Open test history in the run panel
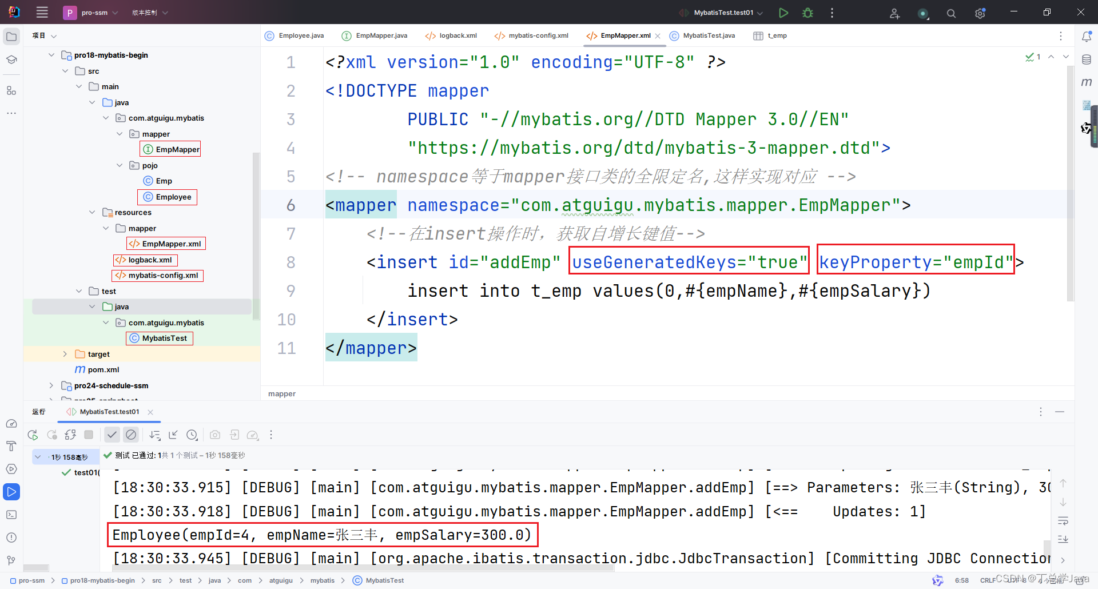The width and height of the screenshot is (1098, 589). point(192,435)
